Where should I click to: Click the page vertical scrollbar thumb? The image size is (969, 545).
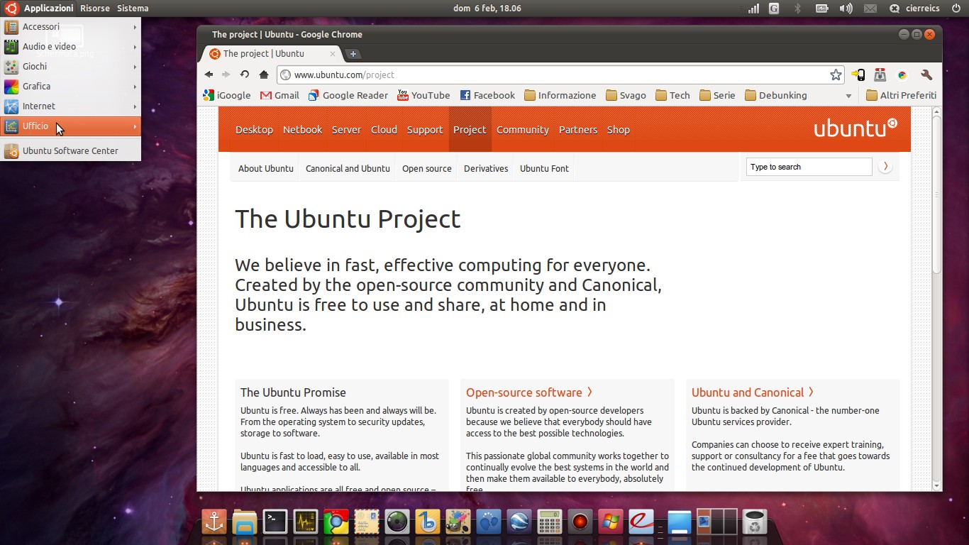click(x=936, y=195)
